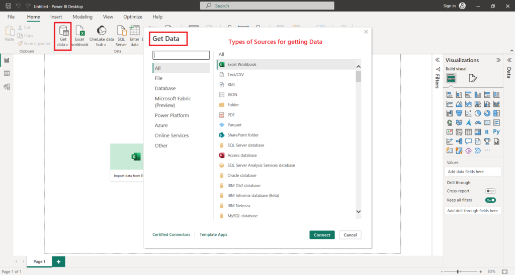This screenshot has width=515, height=275.
Task: Click the Cancel button
Action: tap(350, 235)
